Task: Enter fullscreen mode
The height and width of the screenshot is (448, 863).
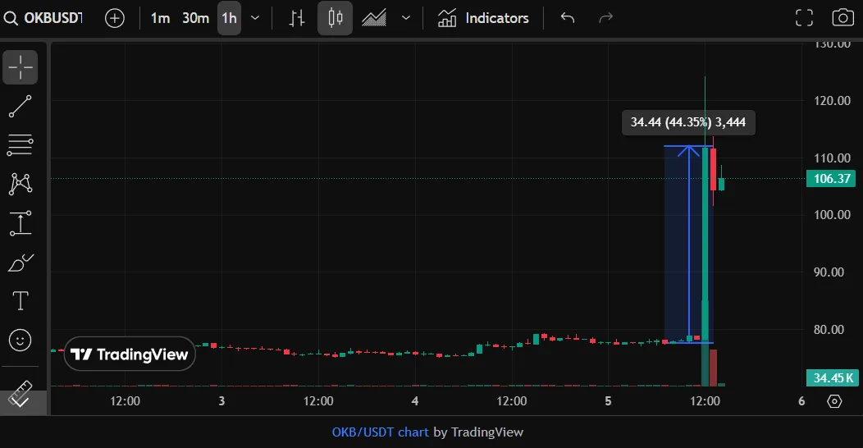Action: pos(804,18)
